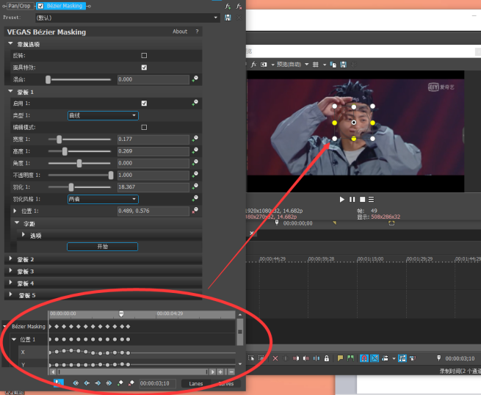Jump to first keyframe button
This screenshot has width=481, height=395.
pos(76,383)
